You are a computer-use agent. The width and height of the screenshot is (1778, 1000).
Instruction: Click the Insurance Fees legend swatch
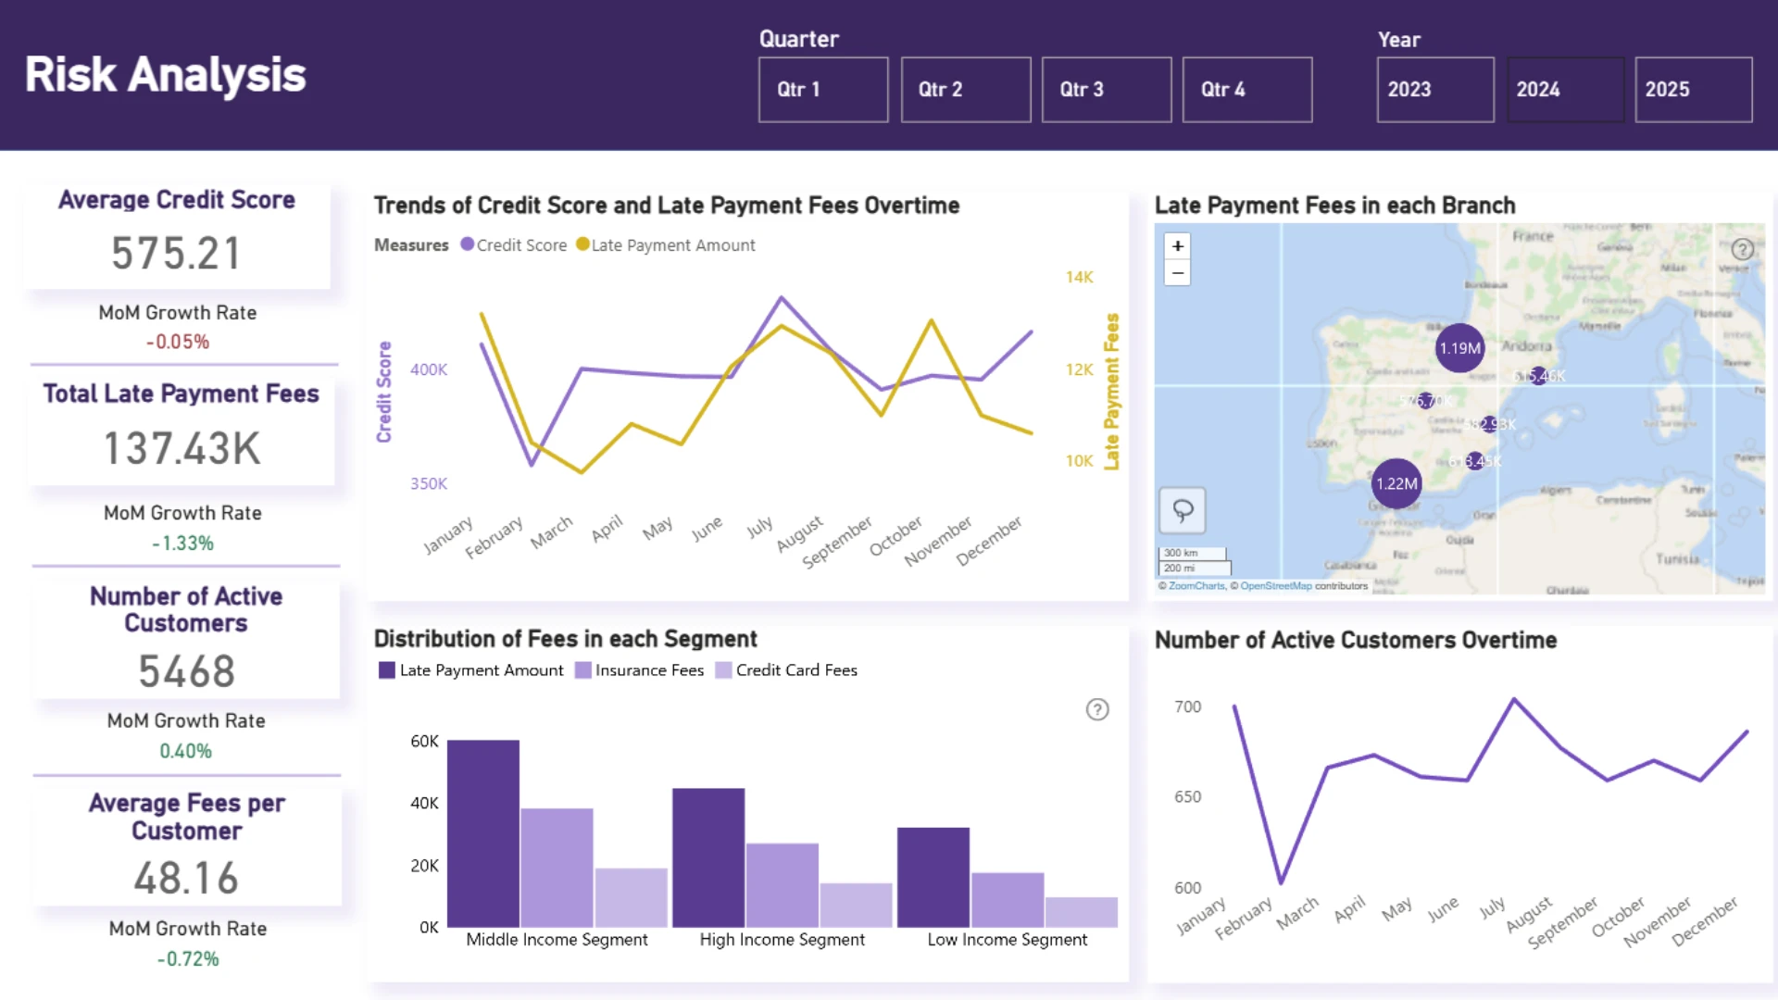coord(583,670)
